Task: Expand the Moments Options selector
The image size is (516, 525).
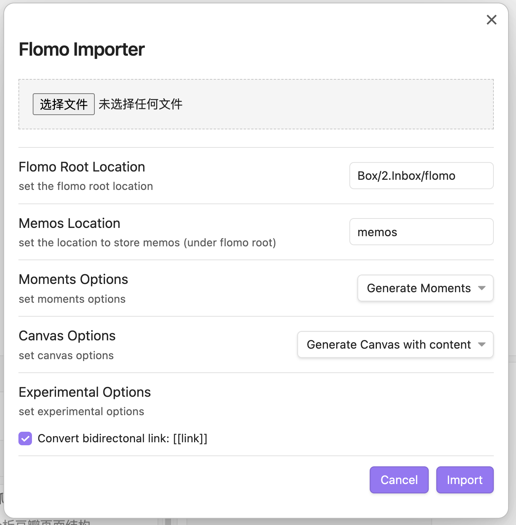Action: click(425, 288)
